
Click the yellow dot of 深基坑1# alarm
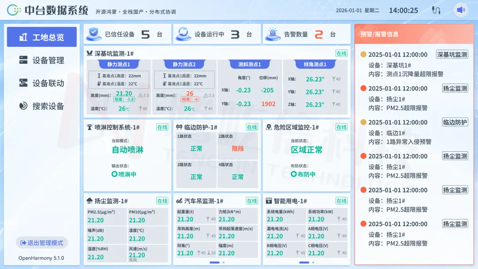coord(363,54)
